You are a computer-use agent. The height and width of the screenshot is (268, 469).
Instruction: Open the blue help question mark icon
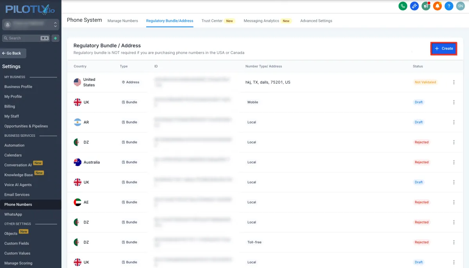[x=449, y=6]
